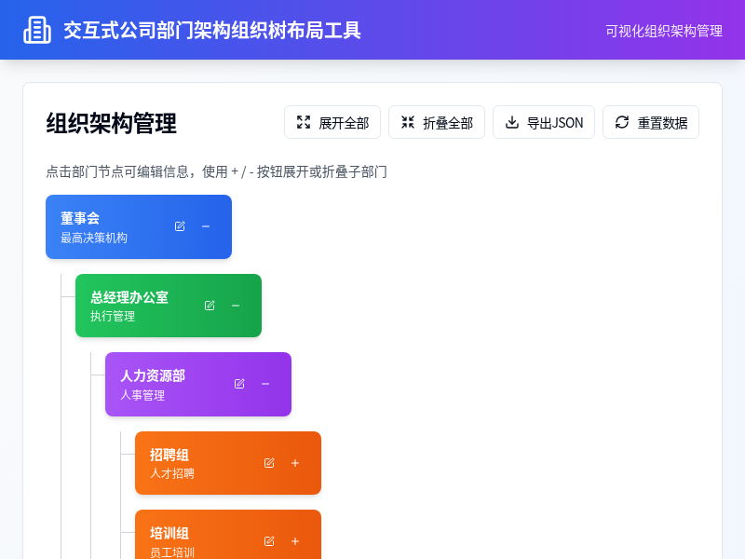Viewport: 745px width, 559px height.
Task: Expand the 培训组 node with plus
Action: (x=295, y=541)
